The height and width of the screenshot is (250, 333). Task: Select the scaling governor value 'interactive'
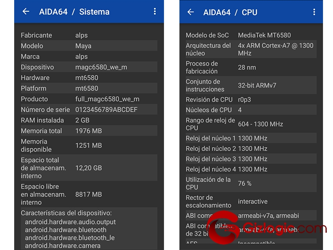coord(253,202)
